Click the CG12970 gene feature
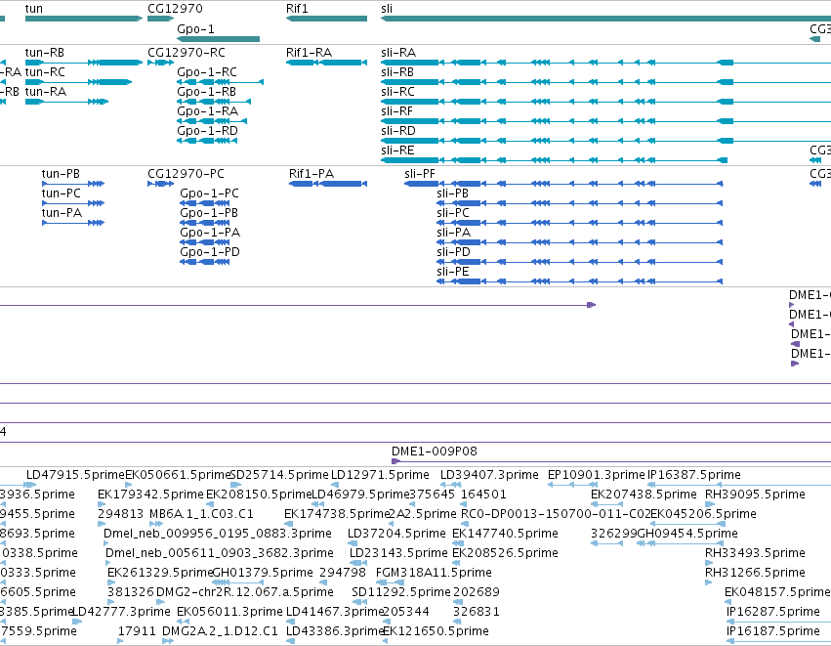The width and height of the screenshot is (831, 646). pyautogui.click(x=160, y=19)
